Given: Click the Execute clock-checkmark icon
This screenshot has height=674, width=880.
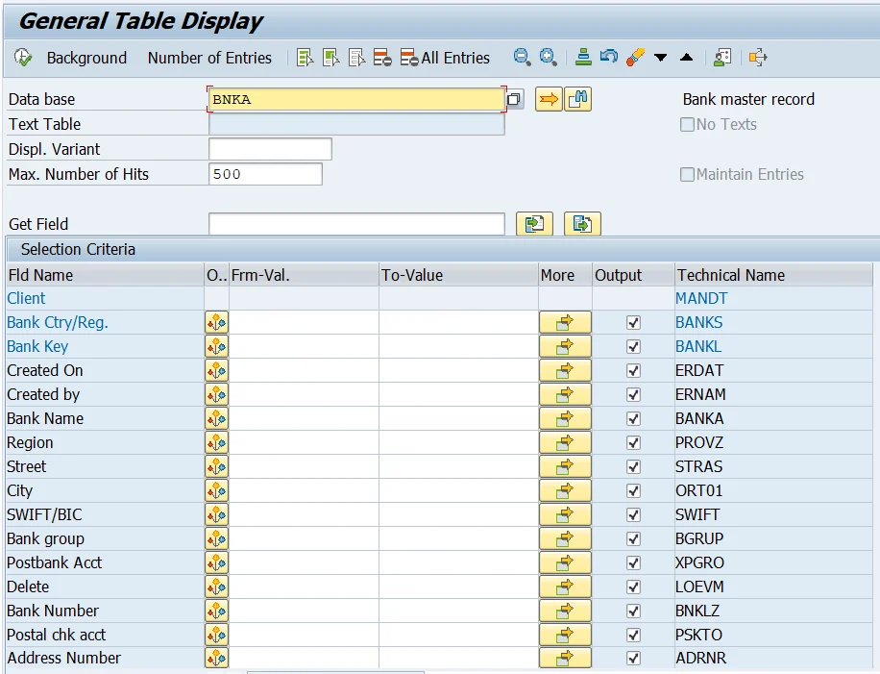Looking at the screenshot, I should pyautogui.click(x=23, y=58).
